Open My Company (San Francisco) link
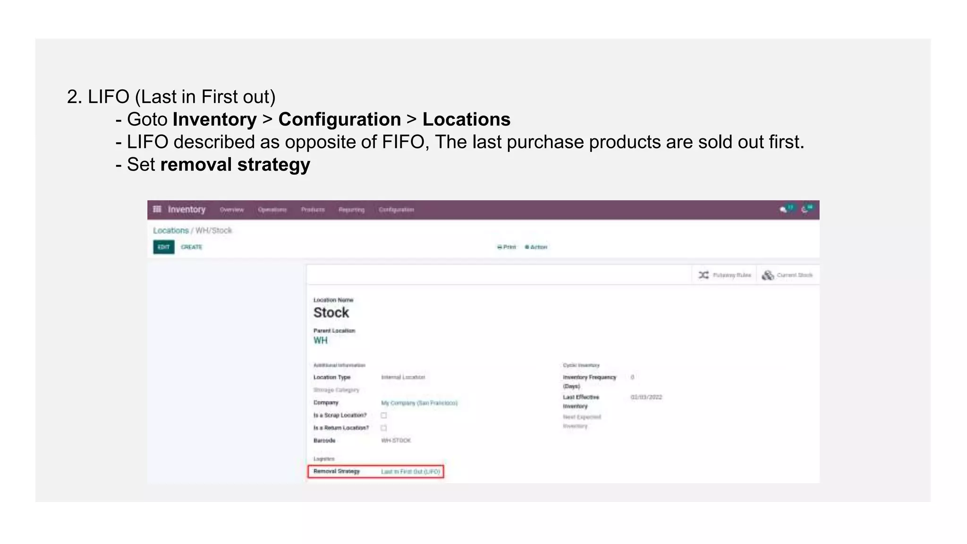Viewport: 967px width, 544px height. (419, 403)
